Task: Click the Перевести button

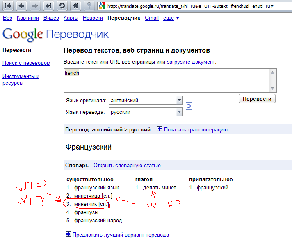Action: (x=257, y=99)
